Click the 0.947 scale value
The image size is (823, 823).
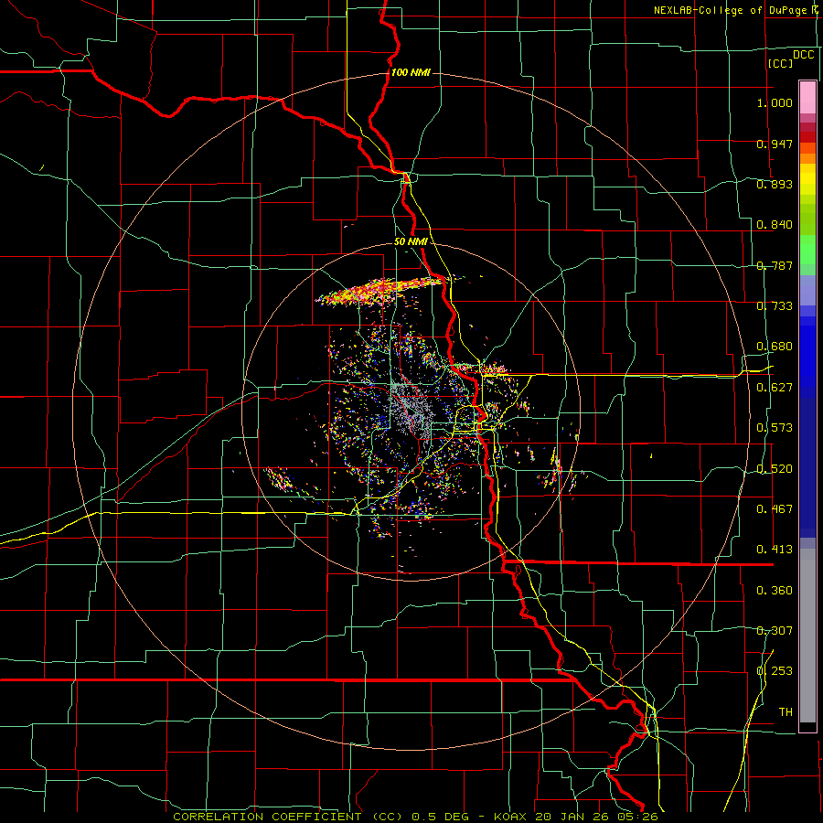point(775,144)
